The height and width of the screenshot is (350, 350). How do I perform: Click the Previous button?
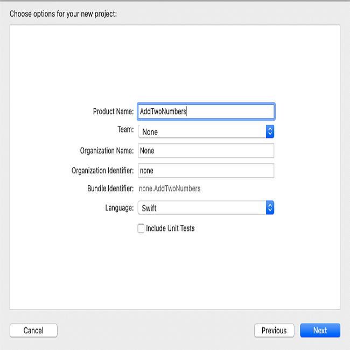pos(274,330)
